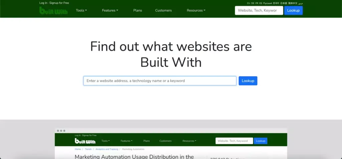Focus the main website address search field
Image resolution: width=342 pixels, height=159 pixels.
pos(160,81)
